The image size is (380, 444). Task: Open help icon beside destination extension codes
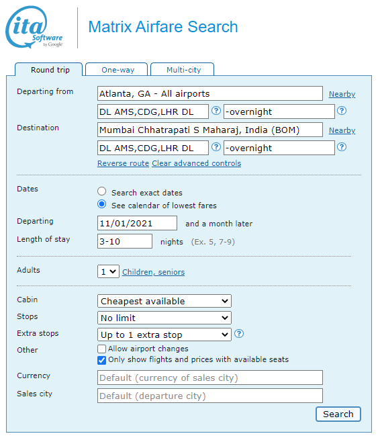342,147
